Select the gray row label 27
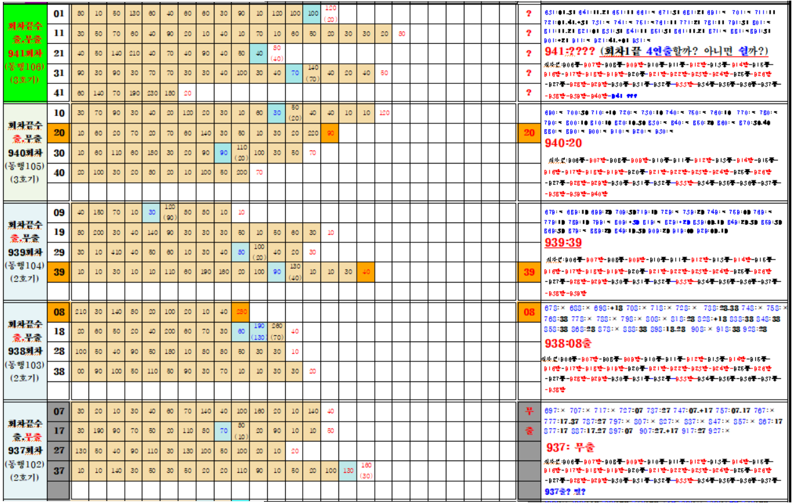Image resolution: width=793 pixels, height=503 pixels. [59, 450]
